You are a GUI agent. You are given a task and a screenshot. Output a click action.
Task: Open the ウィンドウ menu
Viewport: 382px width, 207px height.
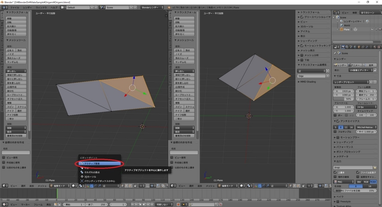41,7
